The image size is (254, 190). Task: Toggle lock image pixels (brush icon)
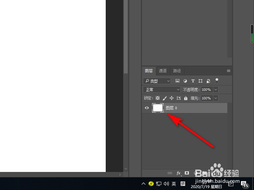click(164, 98)
